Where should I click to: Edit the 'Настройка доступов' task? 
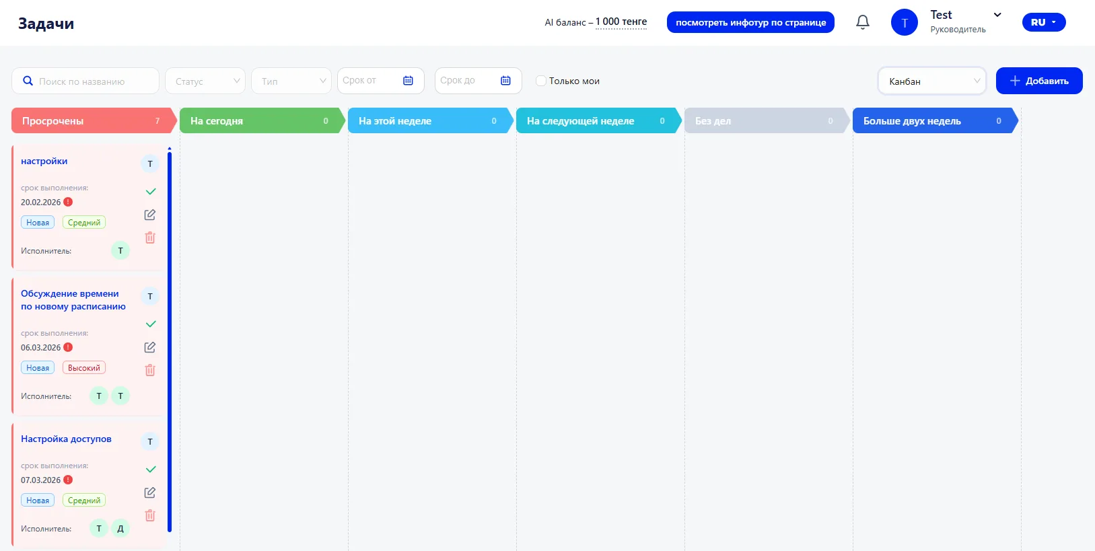click(x=150, y=492)
